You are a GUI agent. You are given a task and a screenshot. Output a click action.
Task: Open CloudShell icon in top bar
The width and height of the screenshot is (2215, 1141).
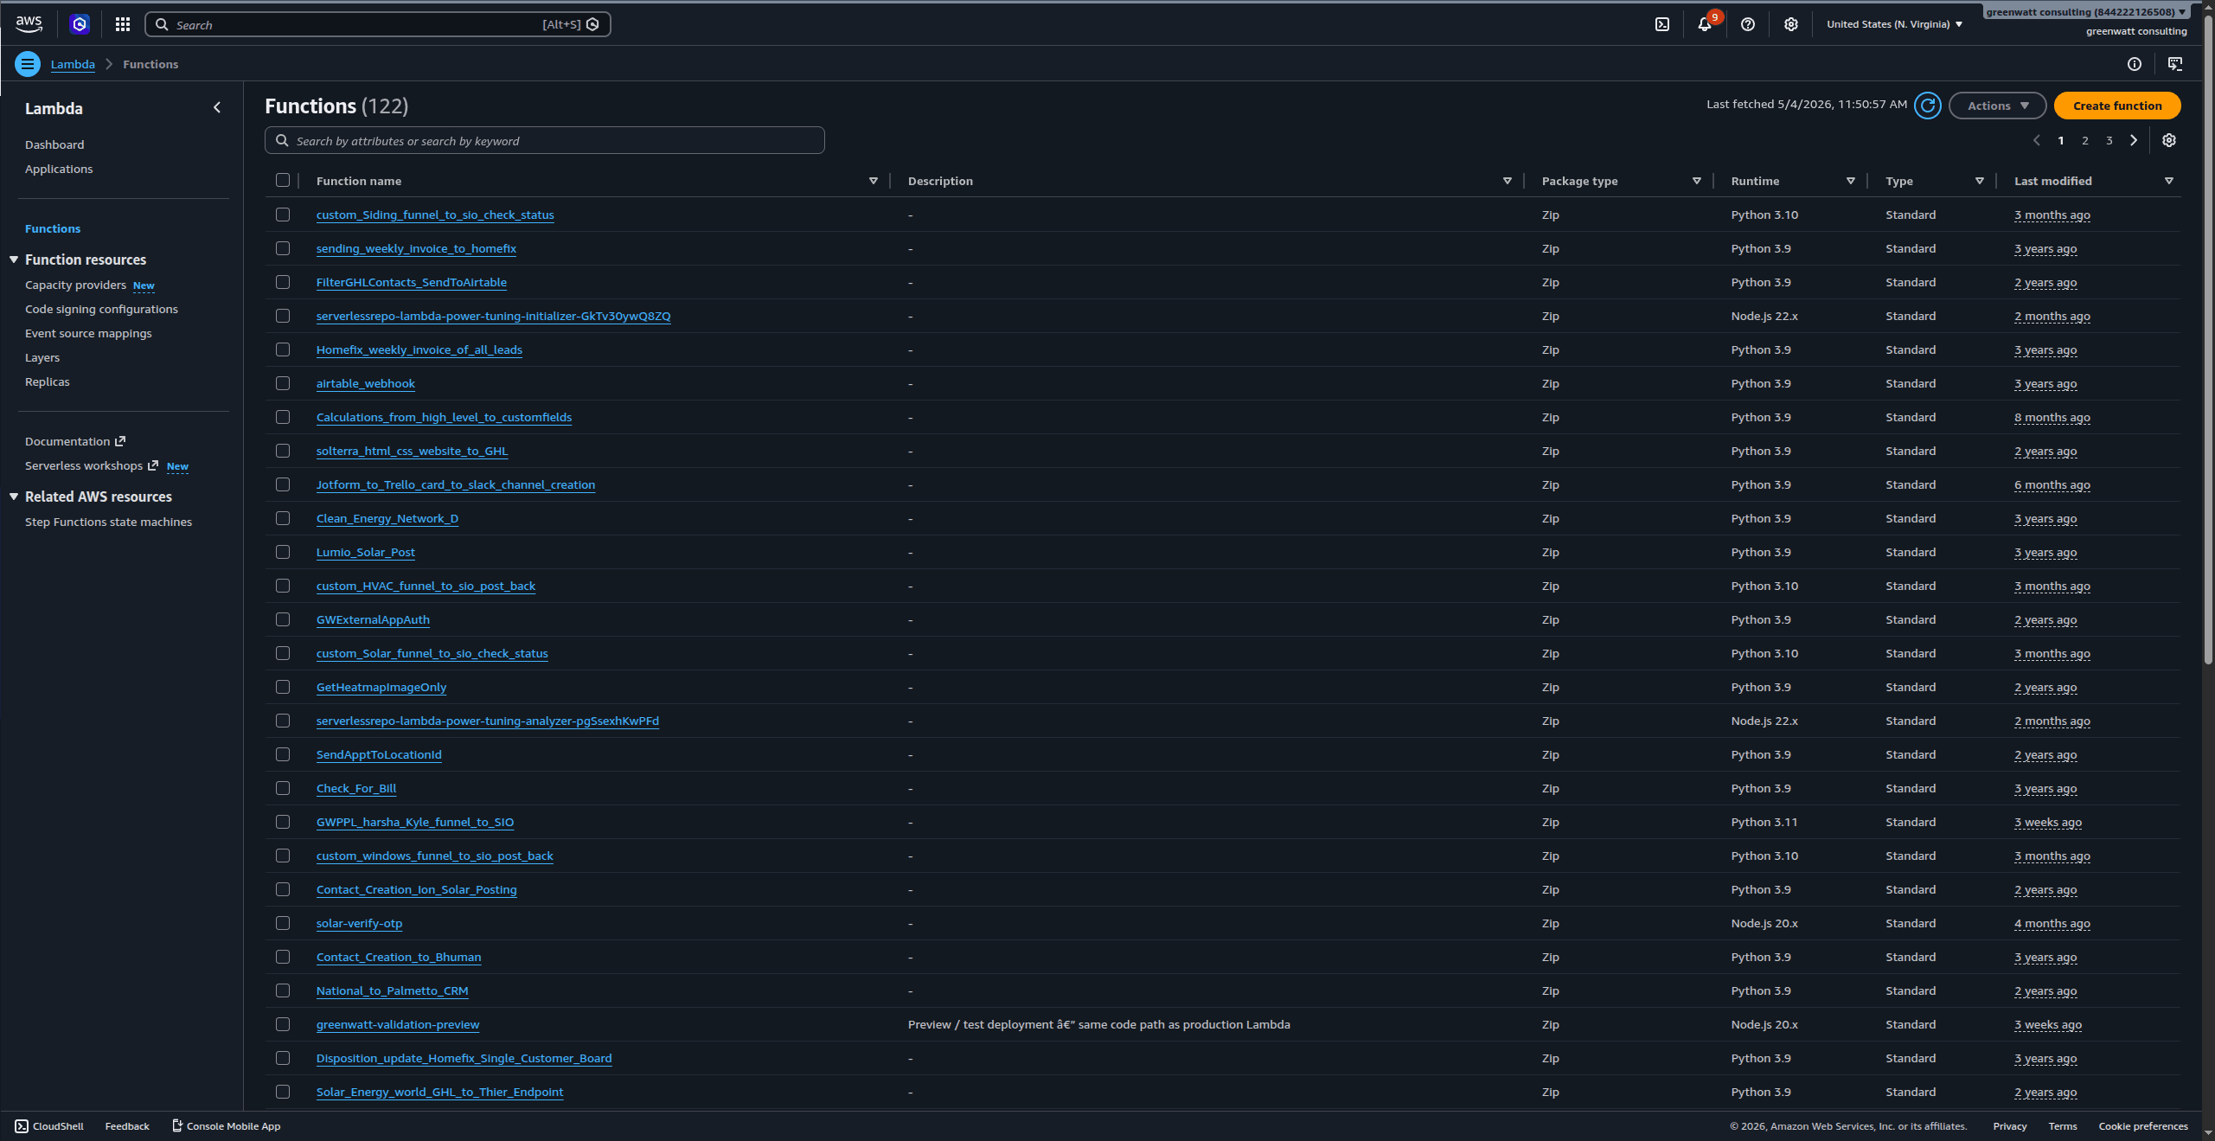1662,24
